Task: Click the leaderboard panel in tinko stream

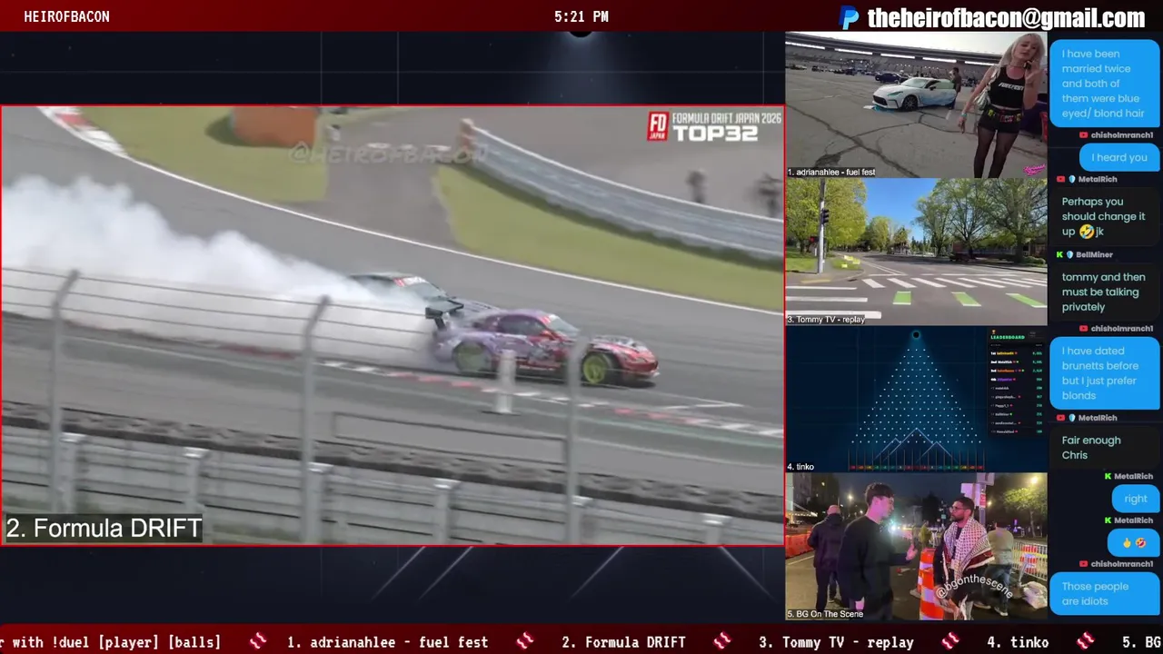Action: 1016,383
